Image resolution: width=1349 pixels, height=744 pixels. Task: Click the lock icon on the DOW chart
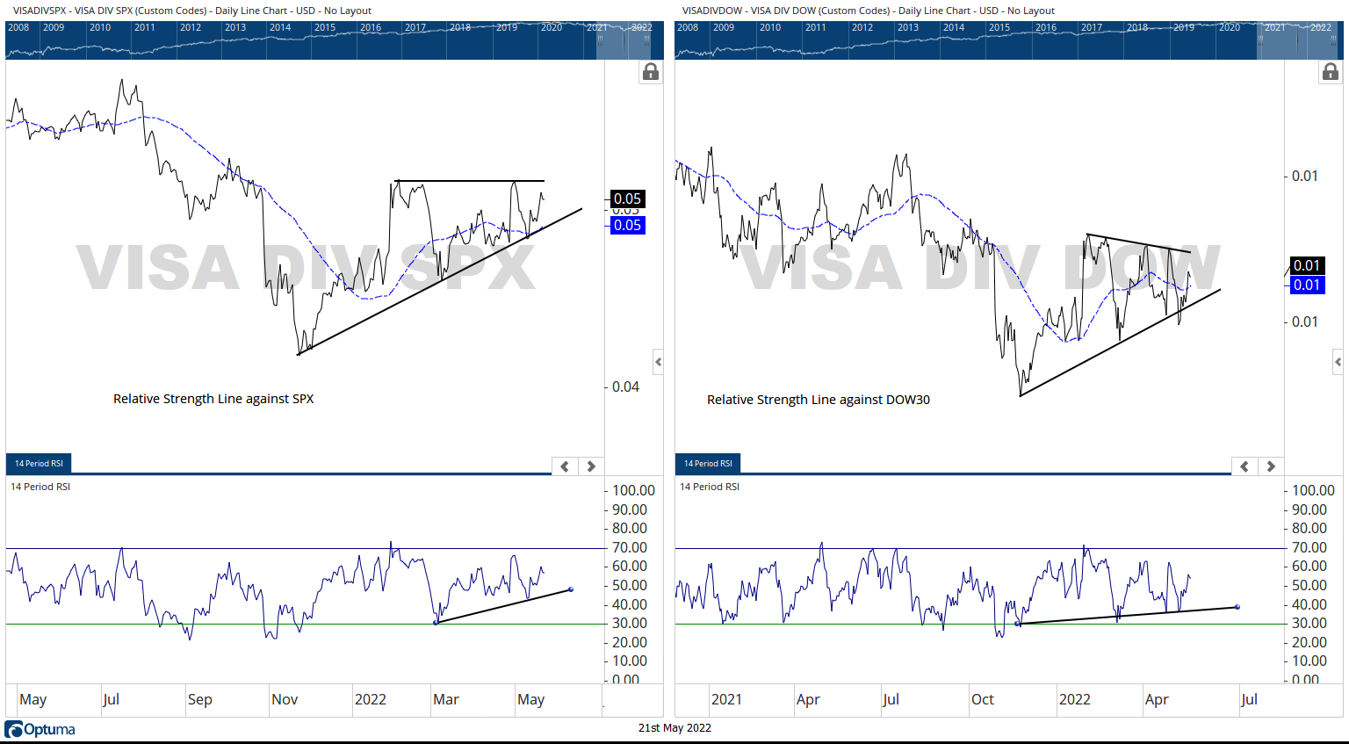tap(1331, 72)
